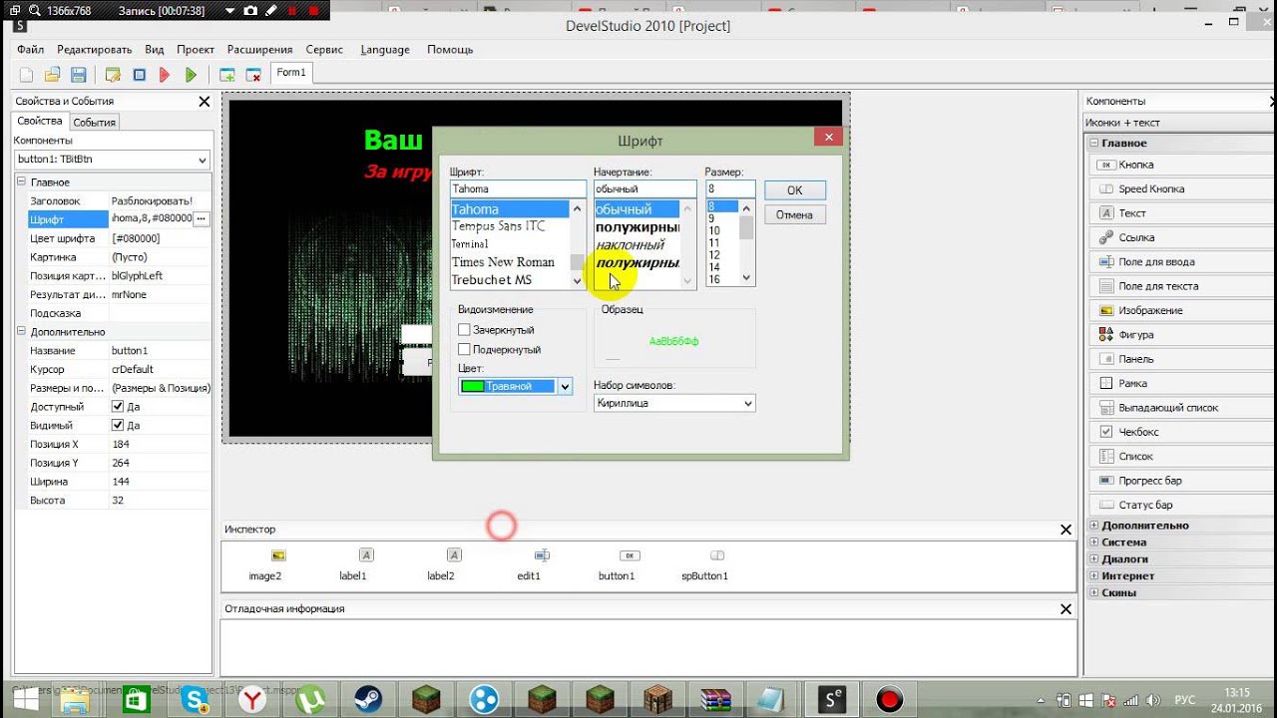This screenshot has width=1277, height=718.
Task: Click the Шрифт font name input field
Action: click(518, 188)
